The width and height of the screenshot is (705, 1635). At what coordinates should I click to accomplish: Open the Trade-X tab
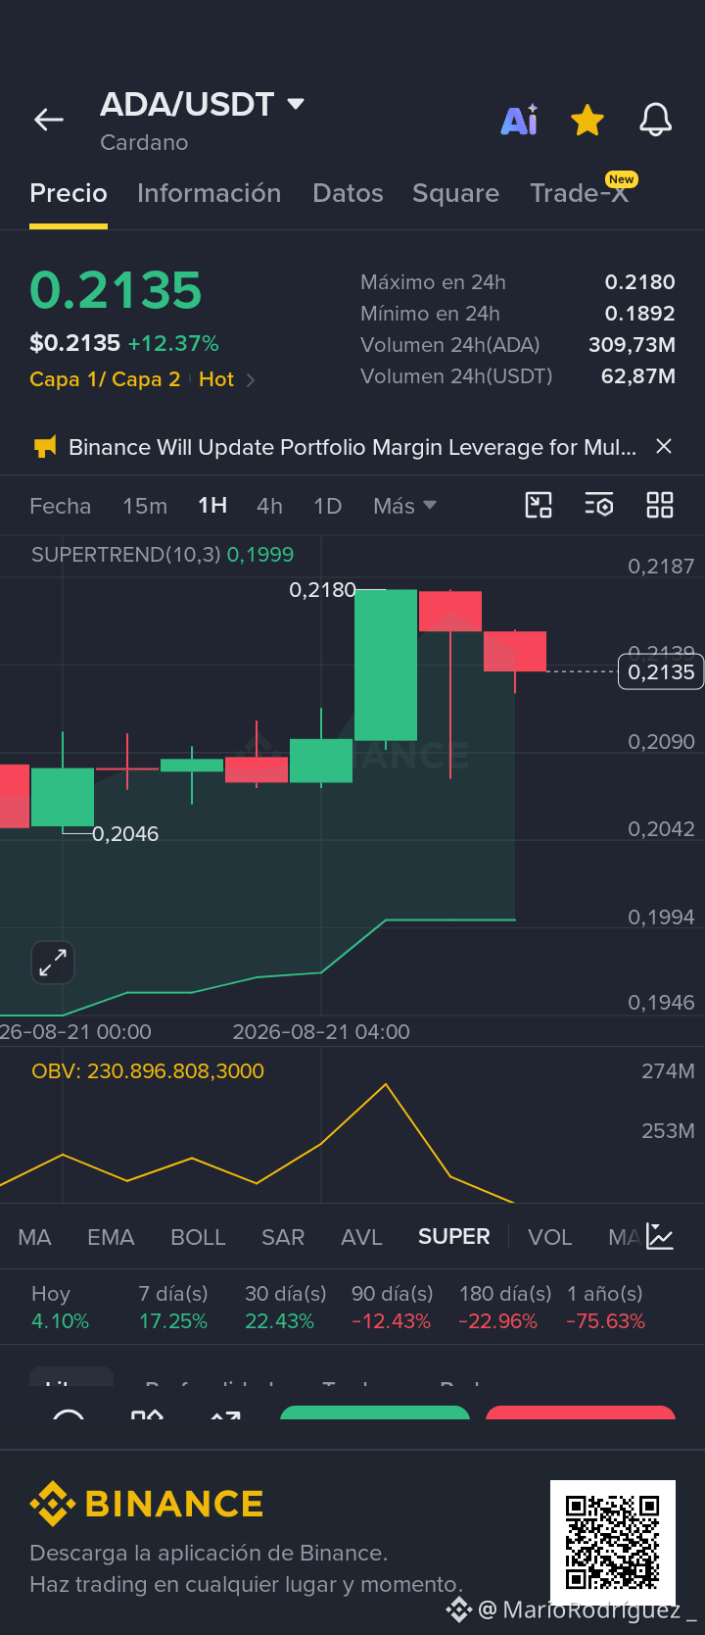coord(579,193)
